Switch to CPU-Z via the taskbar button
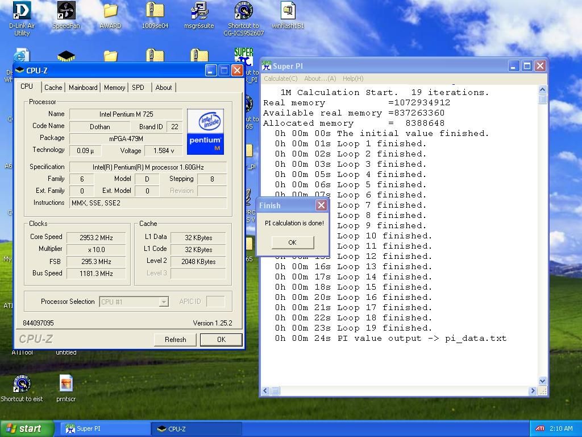Image resolution: width=582 pixels, height=437 pixels. pyautogui.click(x=196, y=429)
